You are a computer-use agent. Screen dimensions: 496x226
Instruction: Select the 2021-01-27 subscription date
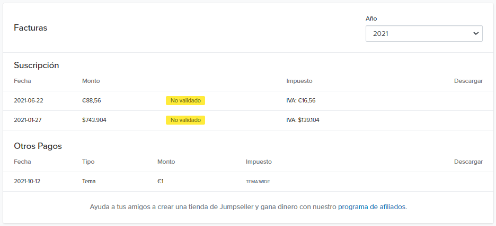click(28, 120)
